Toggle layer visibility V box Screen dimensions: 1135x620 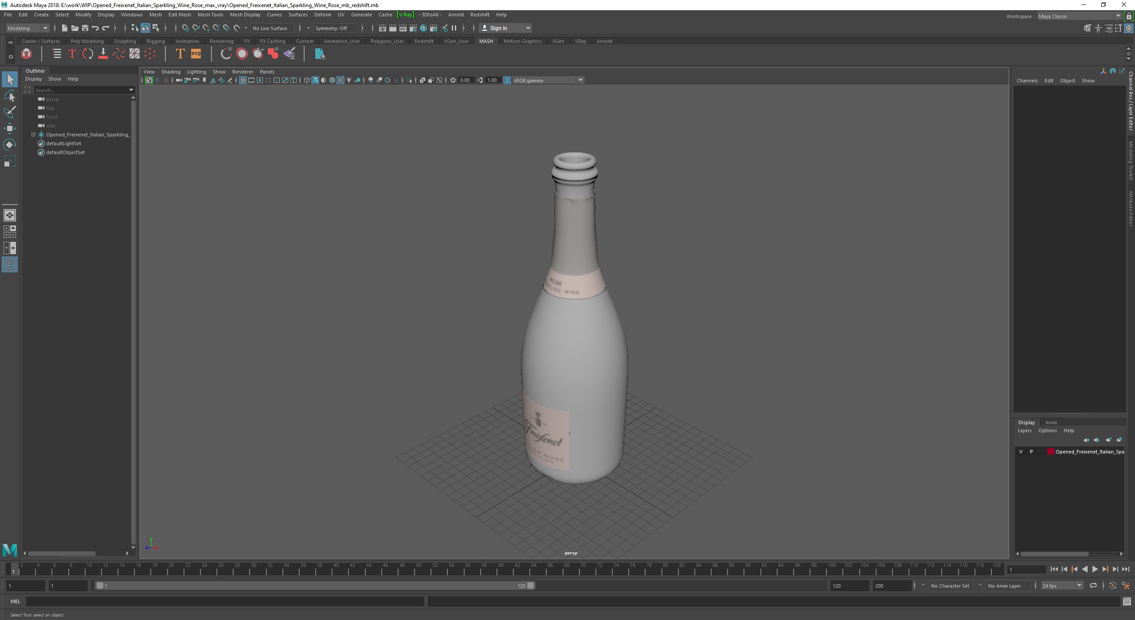(x=1021, y=452)
